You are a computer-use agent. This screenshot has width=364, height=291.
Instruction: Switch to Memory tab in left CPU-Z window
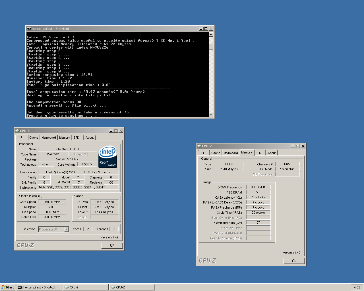pyautogui.click(x=65, y=138)
